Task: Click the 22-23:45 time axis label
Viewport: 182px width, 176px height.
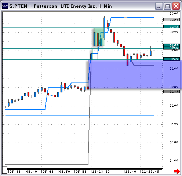Action: (x=150, y=172)
